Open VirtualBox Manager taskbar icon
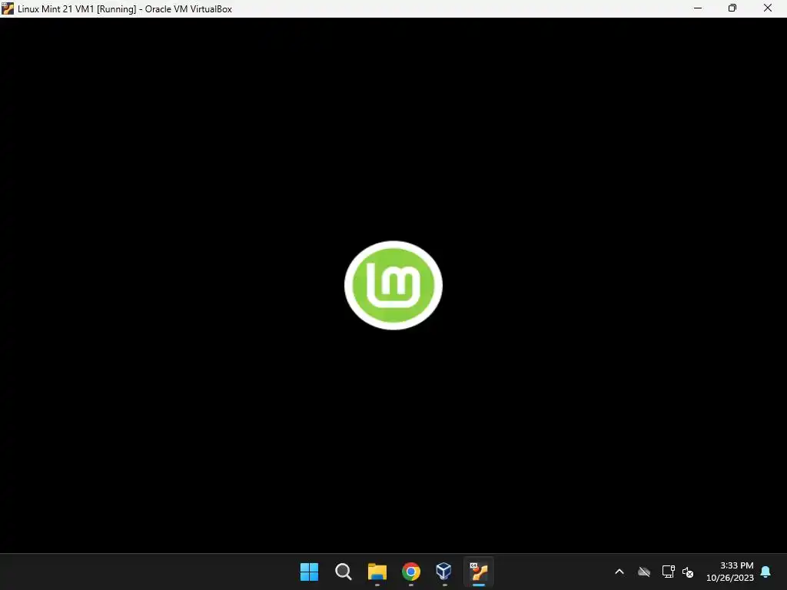Screen dimensions: 787x590 (444, 571)
